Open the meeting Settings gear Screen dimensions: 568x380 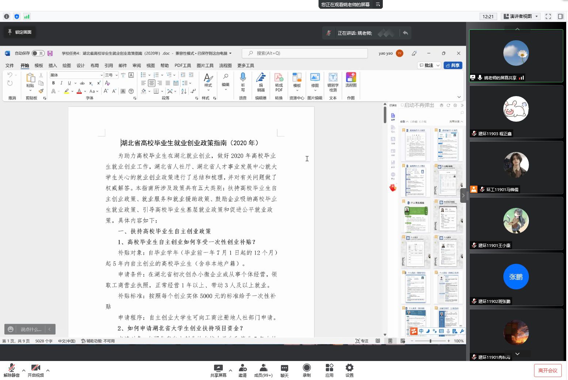point(349,370)
